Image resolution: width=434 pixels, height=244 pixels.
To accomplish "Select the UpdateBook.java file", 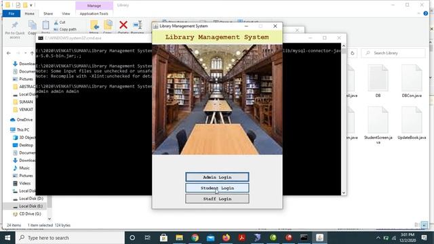I will tap(412, 123).
